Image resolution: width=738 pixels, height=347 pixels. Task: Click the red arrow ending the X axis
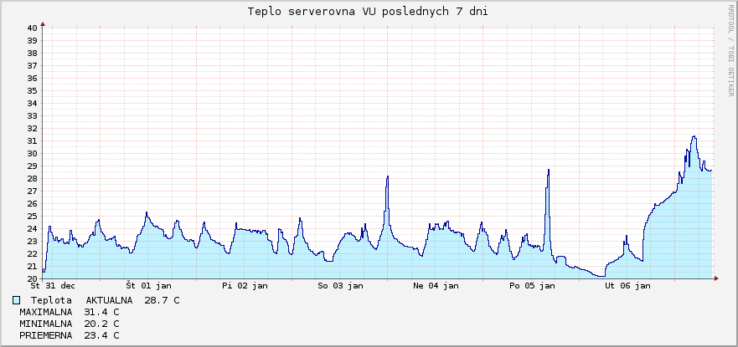coord(715,278)
